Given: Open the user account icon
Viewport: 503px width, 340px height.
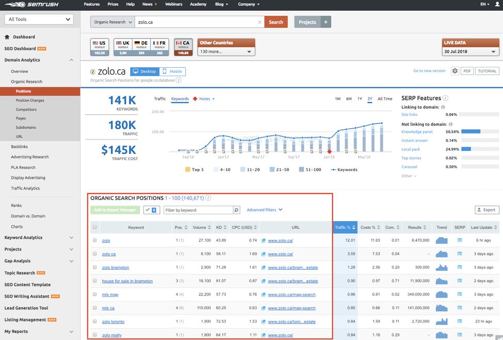Looking at the screenshot, I should [x=497, y=5].
